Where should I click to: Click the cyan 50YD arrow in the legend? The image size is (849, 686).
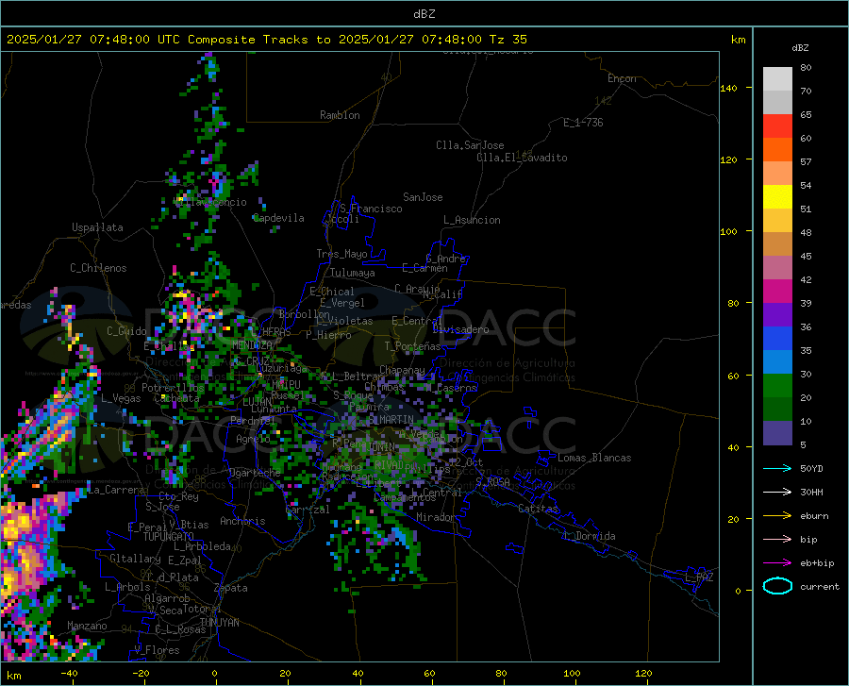click(777, 468)
